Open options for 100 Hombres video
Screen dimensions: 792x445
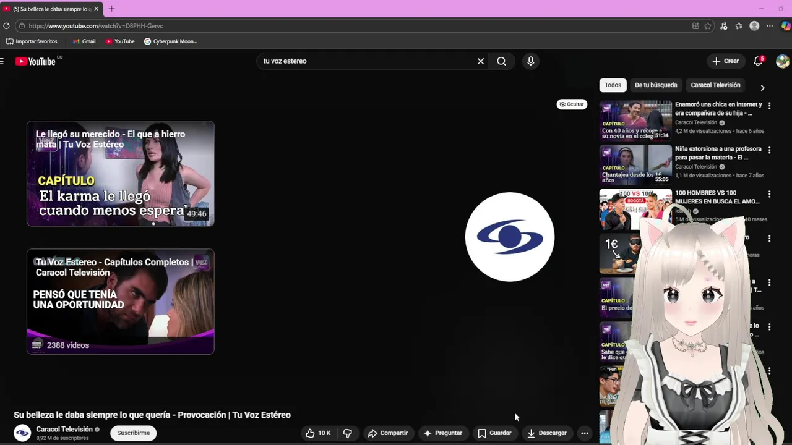tap(769, 194)
